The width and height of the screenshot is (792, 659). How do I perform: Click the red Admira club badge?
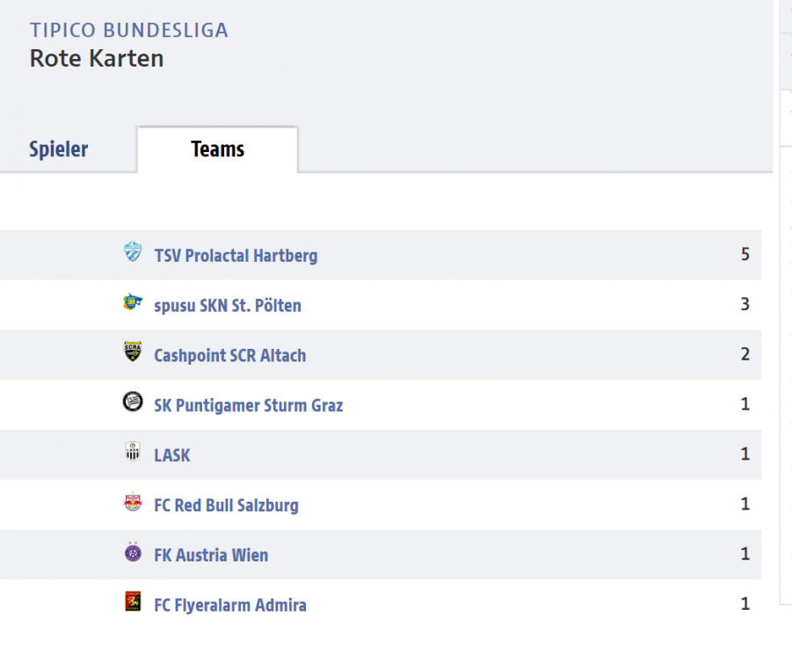coord(133,601)
